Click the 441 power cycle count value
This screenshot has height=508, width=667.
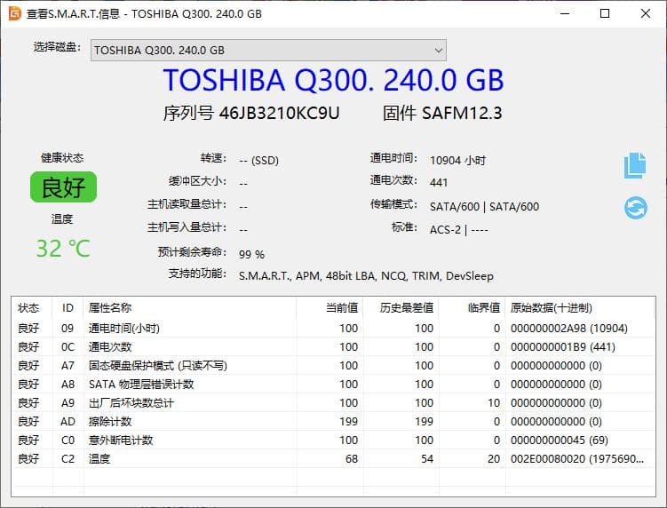439,183
